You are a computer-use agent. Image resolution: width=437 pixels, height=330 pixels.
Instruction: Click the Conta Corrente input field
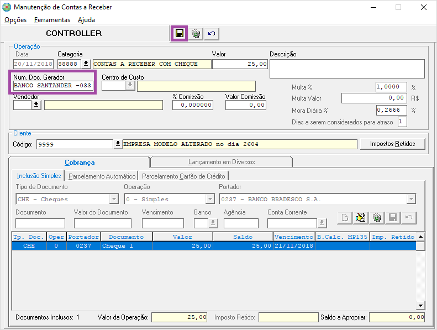tap(292, 223)
